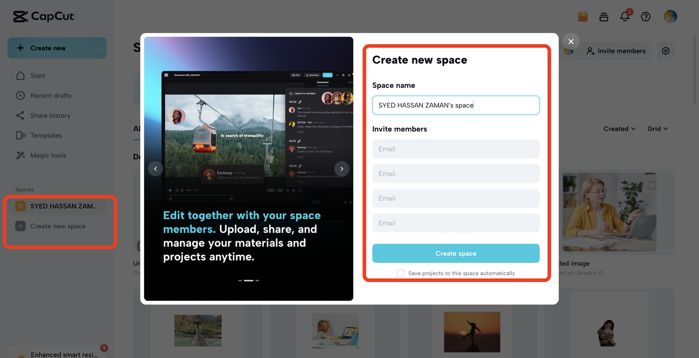
Task: Open the Created sort dropdown
Action: (x=619, y=129)
